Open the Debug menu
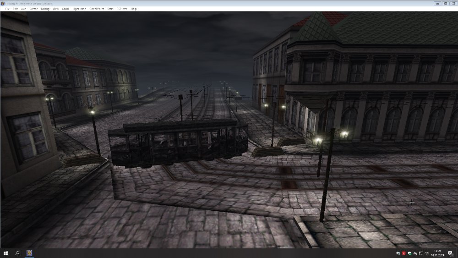The width and height of the screenshot is (458, 258). pyautogui.click(x=45, y=9)
